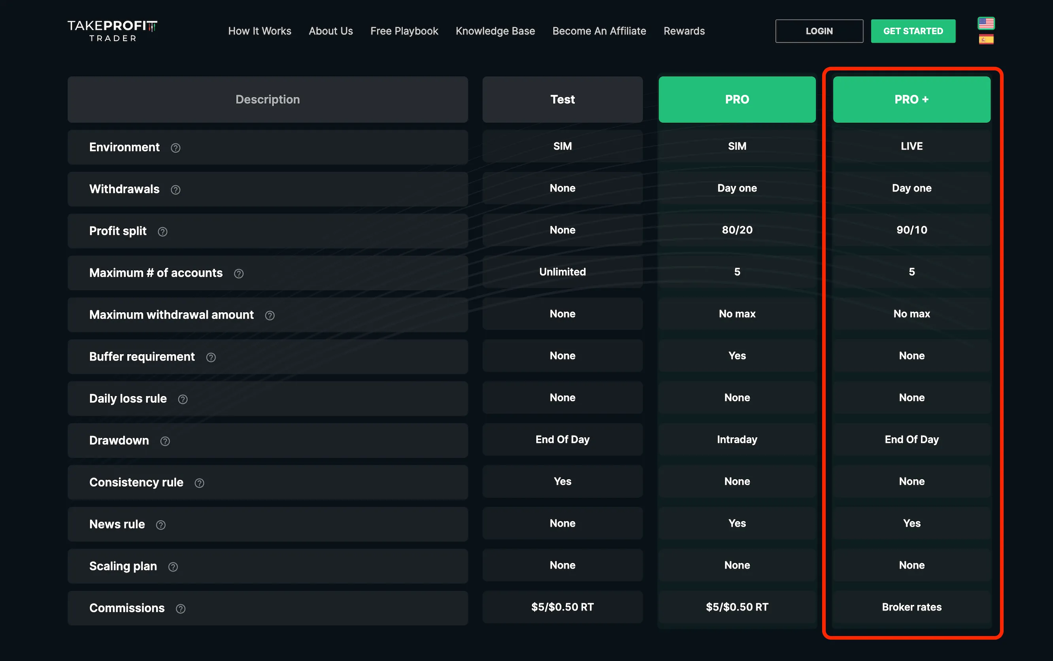Image resolution: width=1053 pixels, height=661 pixels.
Task: Select Spanish via the Spain flag icon
Action: point(986,40)
